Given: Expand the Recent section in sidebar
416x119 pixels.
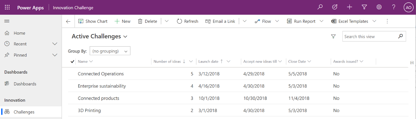Looking at the screenshot, I should [x=55, y=44].
